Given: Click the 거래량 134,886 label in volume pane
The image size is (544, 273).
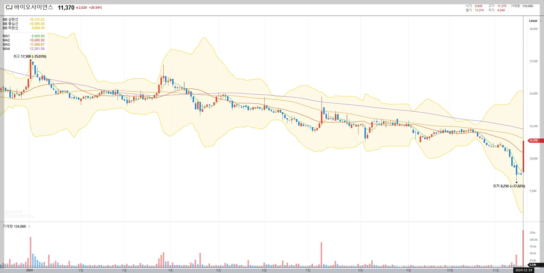Looking at the screenshot, I should pos(14,226).
